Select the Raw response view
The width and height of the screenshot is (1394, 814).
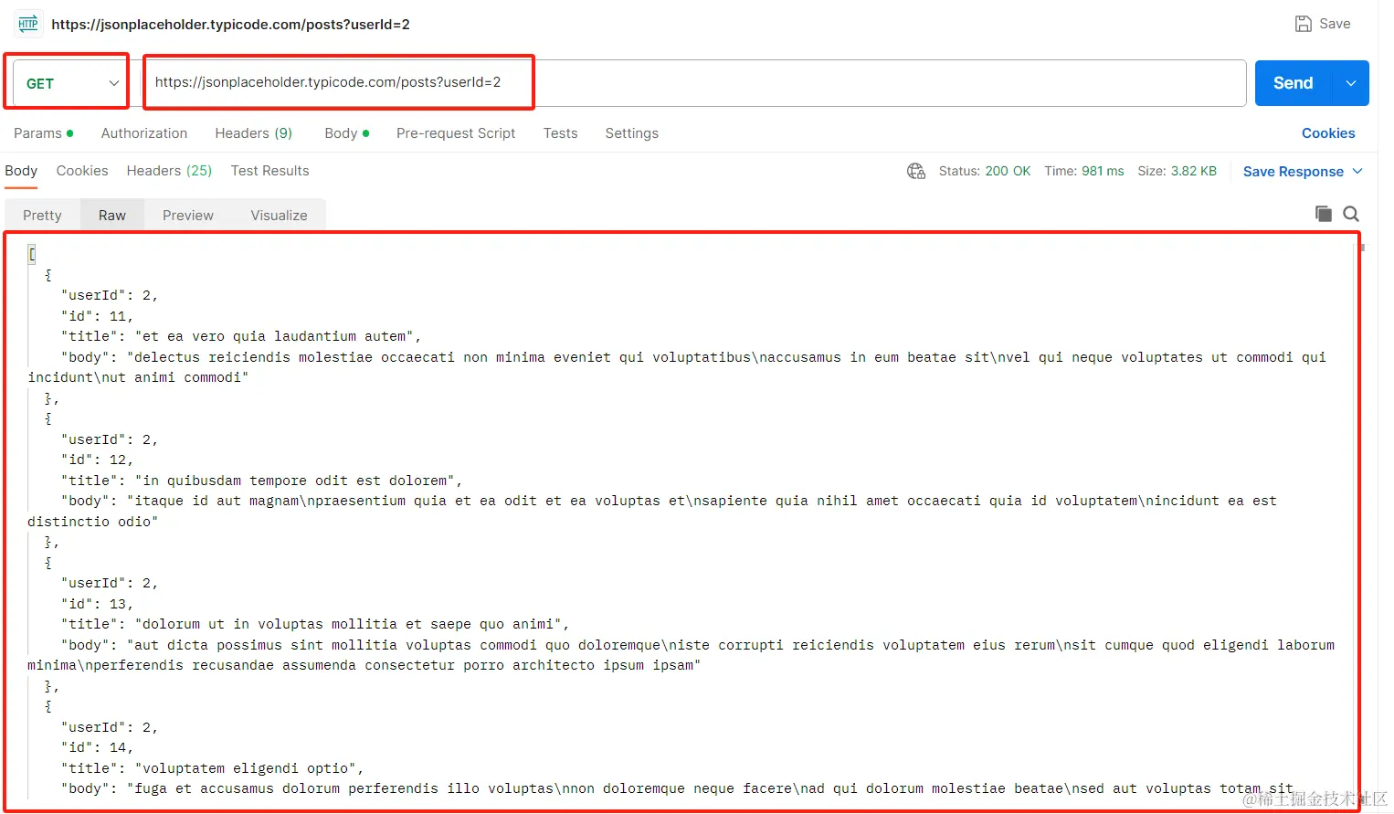(112, 216)
